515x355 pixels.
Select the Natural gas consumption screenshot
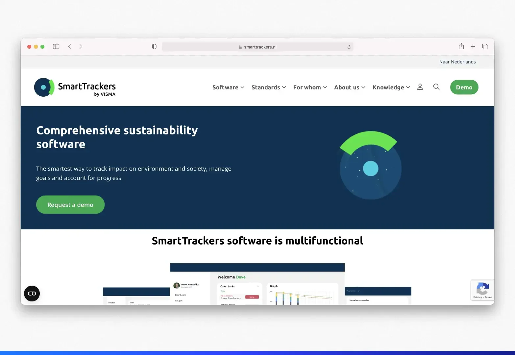click(378, 296)
